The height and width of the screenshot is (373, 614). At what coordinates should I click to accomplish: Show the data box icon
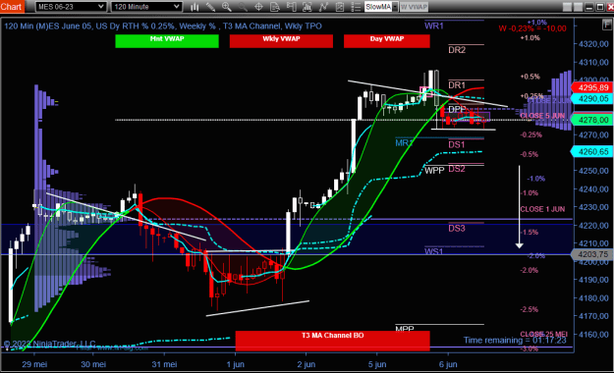[275, 7]
